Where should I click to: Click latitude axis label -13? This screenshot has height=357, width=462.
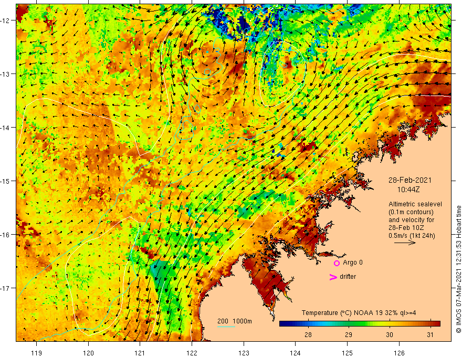tap(5, 74)
